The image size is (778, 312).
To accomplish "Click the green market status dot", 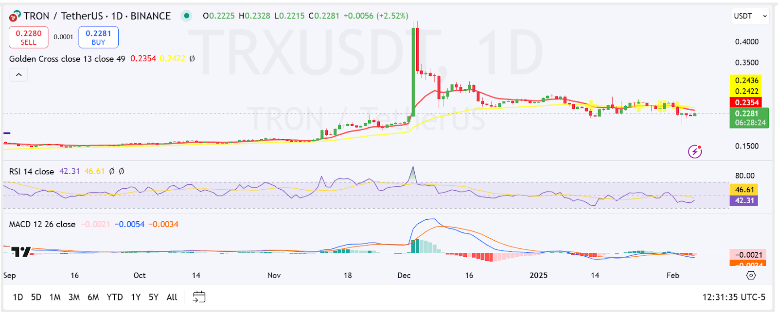I will click(x=186, y=16).
